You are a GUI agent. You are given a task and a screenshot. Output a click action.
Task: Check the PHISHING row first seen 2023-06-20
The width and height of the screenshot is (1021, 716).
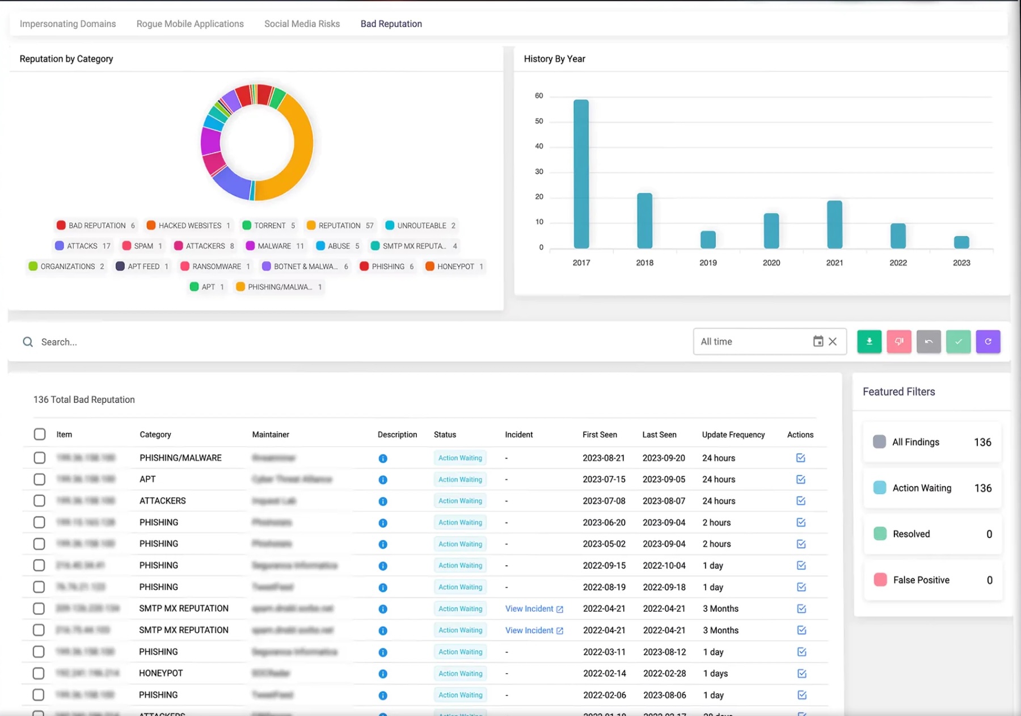(40, 523)
